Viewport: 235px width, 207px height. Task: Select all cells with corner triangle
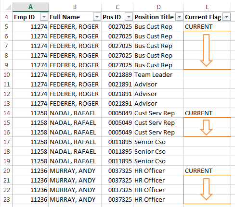tap(6, 7)
